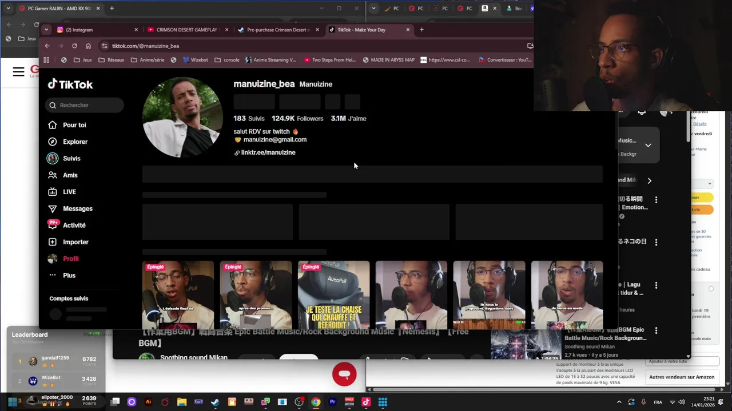Expand next chips arrow beside 'nd Mik'
732x411 pixels.
(649, 180)
